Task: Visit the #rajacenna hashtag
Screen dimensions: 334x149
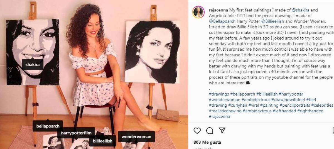Action: [x=219, y=116]
